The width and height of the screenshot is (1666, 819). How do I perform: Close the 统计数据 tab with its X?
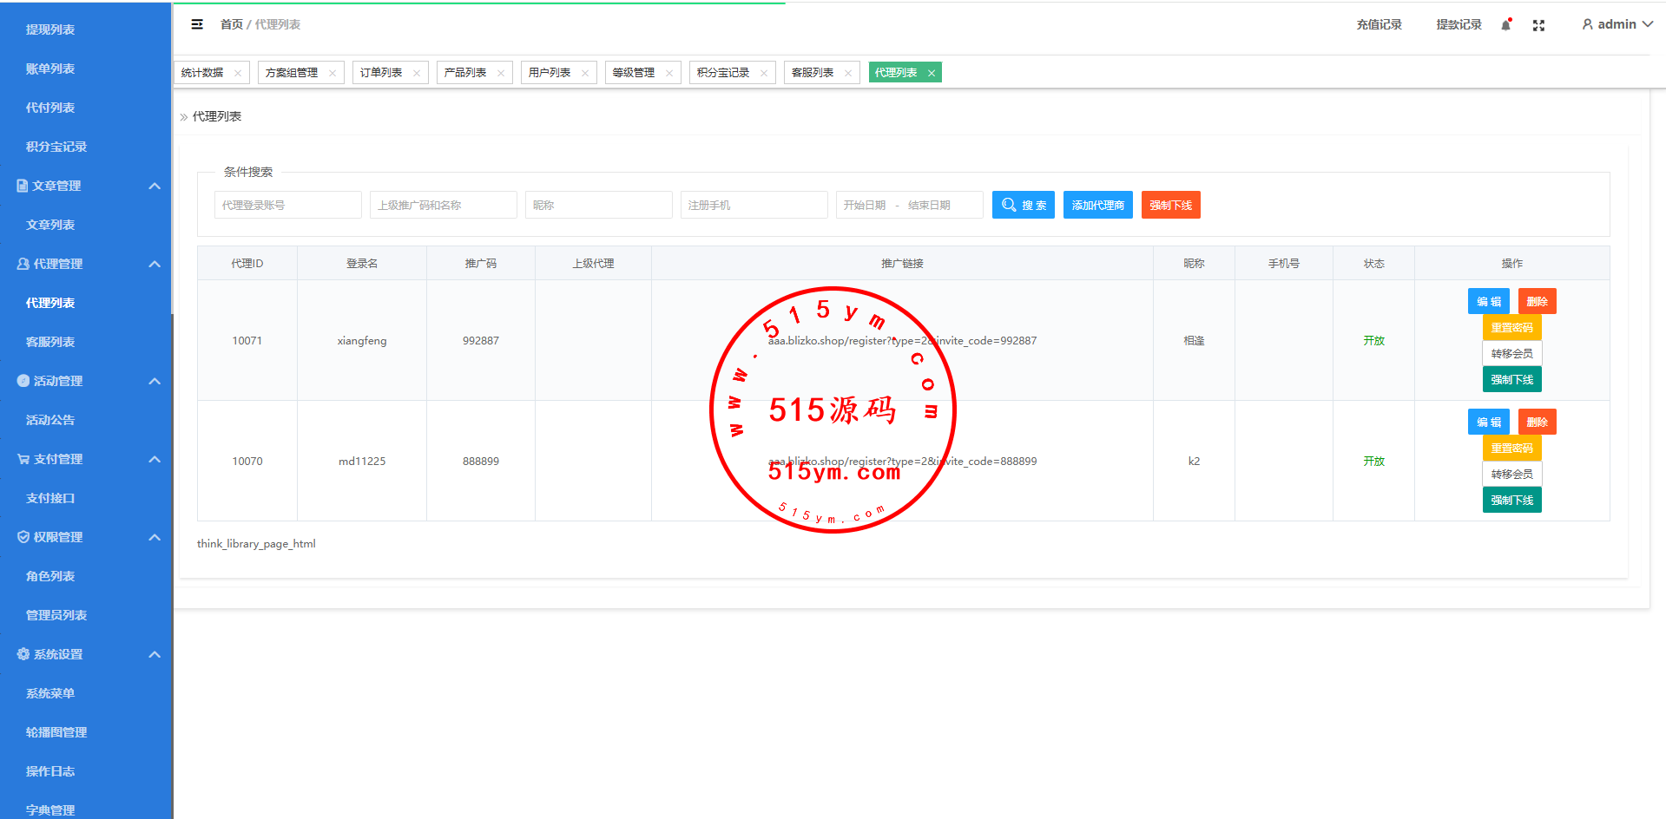[x=238, y=73]
